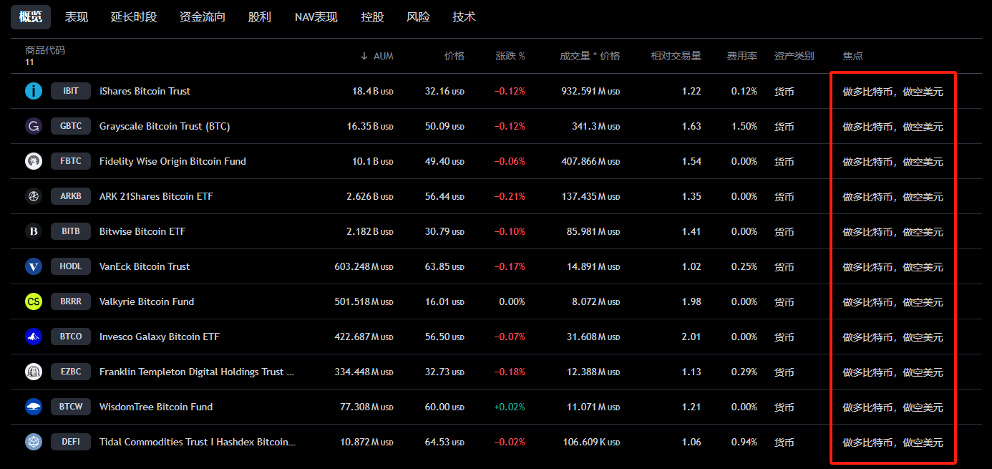
Task: Open the iShares Bitcoin Trust name link
Action: click(145, 91)
